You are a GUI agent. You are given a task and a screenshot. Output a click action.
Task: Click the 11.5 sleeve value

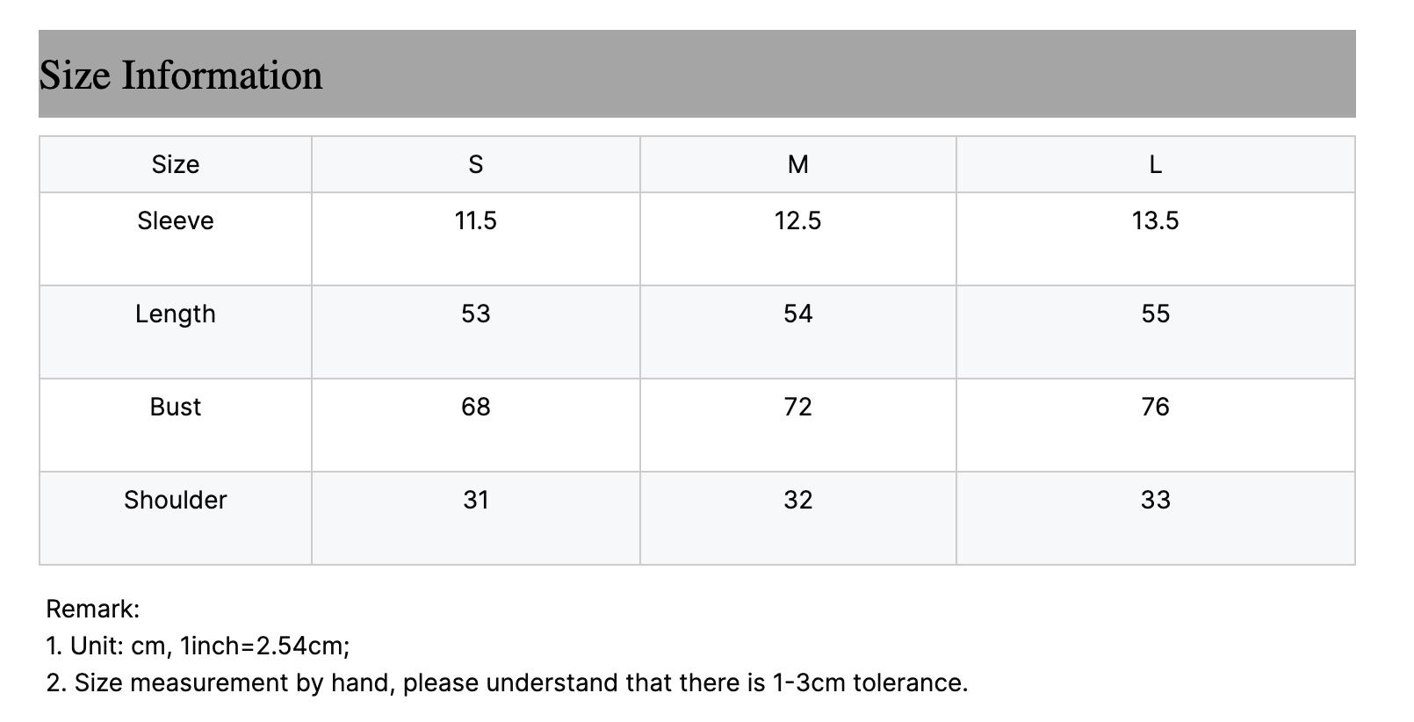point(475,220)
